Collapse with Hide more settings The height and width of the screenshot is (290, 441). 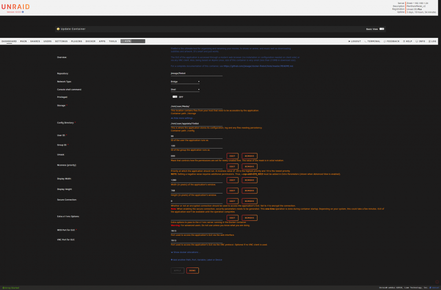(183, 118)
